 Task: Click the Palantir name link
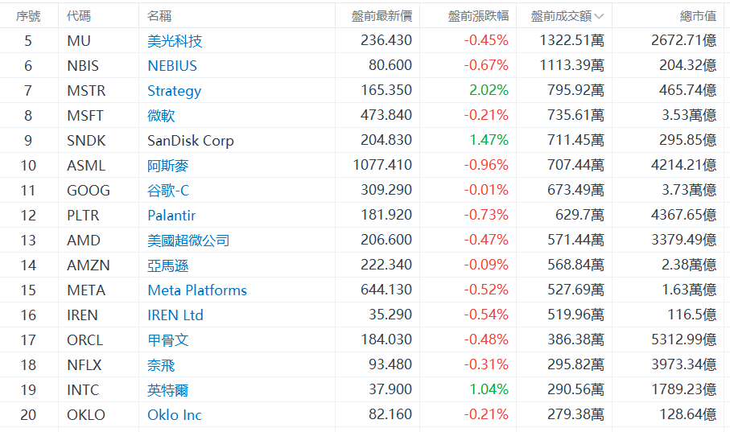tap(171, 216)
